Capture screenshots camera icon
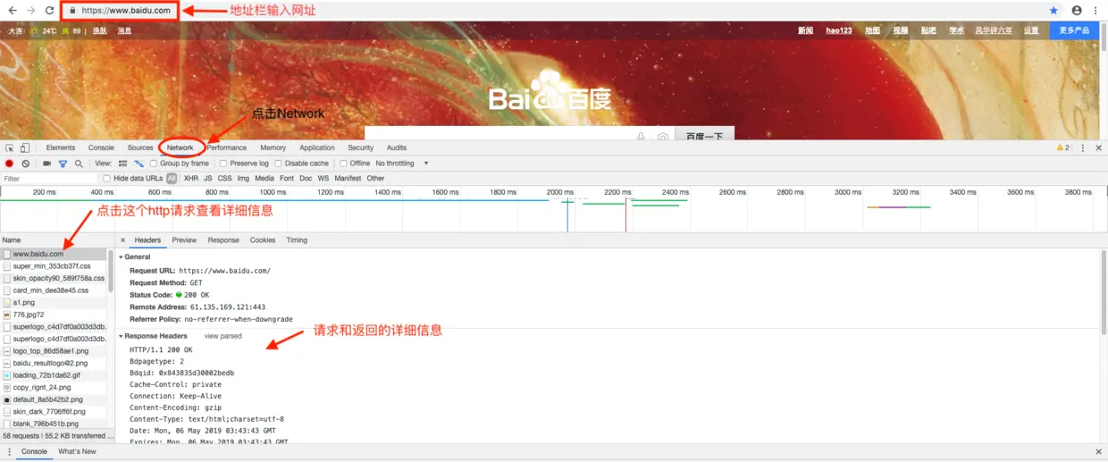This screenshot has width=1108, height=462. coord(47,164)
